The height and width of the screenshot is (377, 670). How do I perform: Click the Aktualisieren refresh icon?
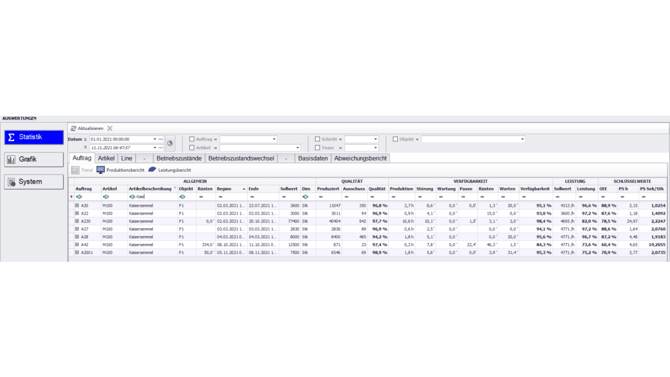[74, 128]
